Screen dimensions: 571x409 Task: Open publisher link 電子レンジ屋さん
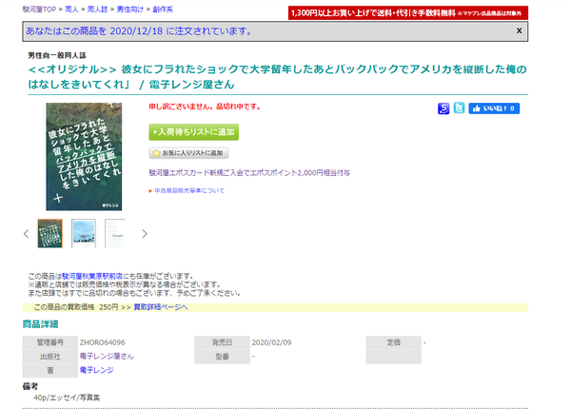click(107, 357)
